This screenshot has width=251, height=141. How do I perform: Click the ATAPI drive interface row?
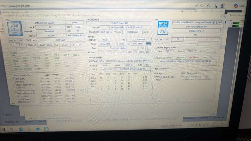158,80
